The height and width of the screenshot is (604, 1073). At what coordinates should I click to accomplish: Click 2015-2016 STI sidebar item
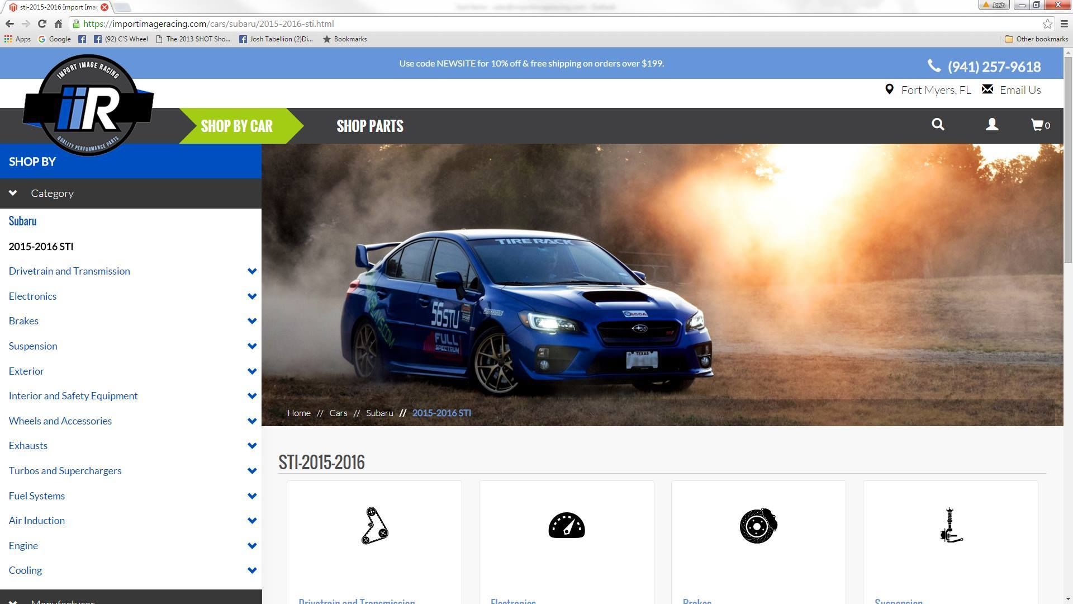coord(41,246)
